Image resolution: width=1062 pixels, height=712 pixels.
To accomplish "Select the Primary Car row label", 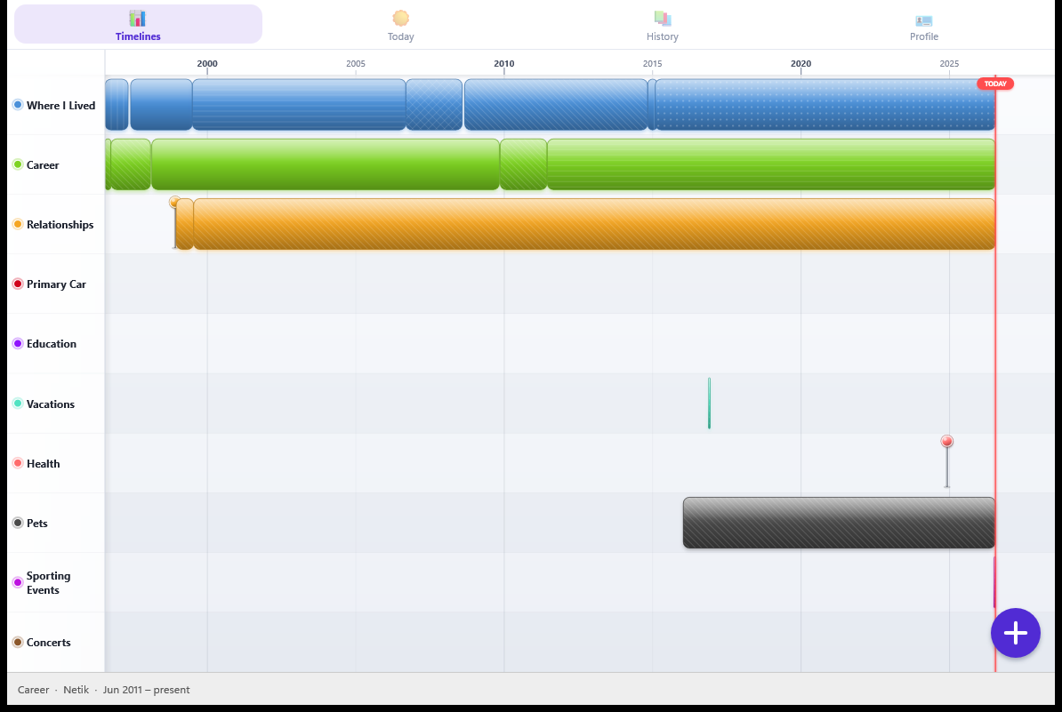I will click(56, 284).
